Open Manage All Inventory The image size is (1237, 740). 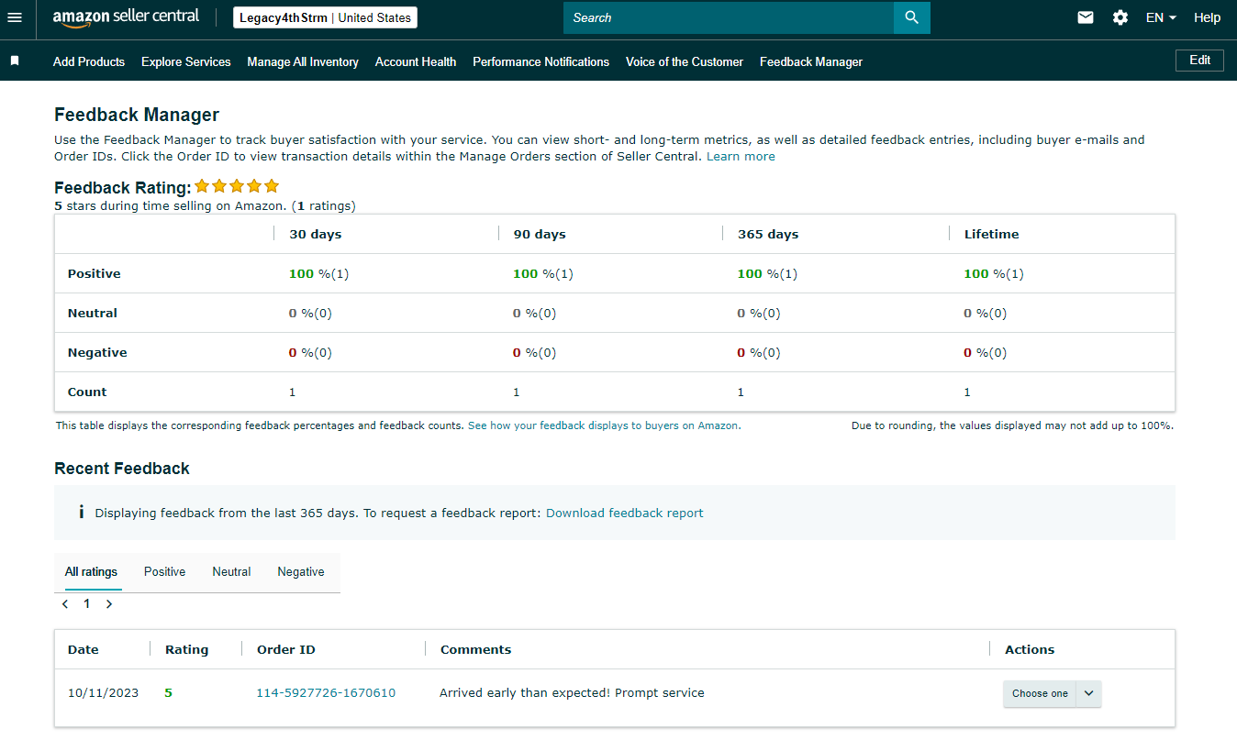[x=303, y=61]
